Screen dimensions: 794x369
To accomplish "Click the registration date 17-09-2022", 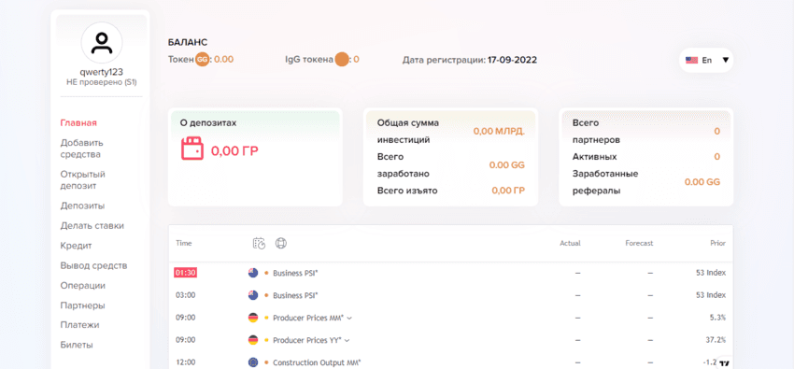I will [x=512, y=60].
